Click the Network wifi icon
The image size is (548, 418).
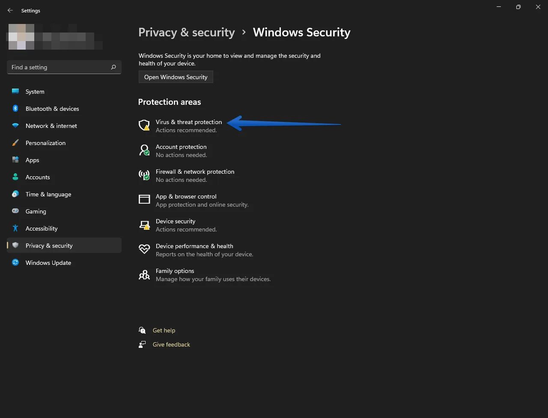15,126
